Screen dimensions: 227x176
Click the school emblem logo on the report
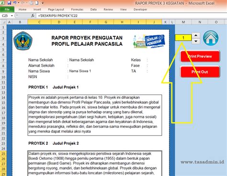click(23, 41)
